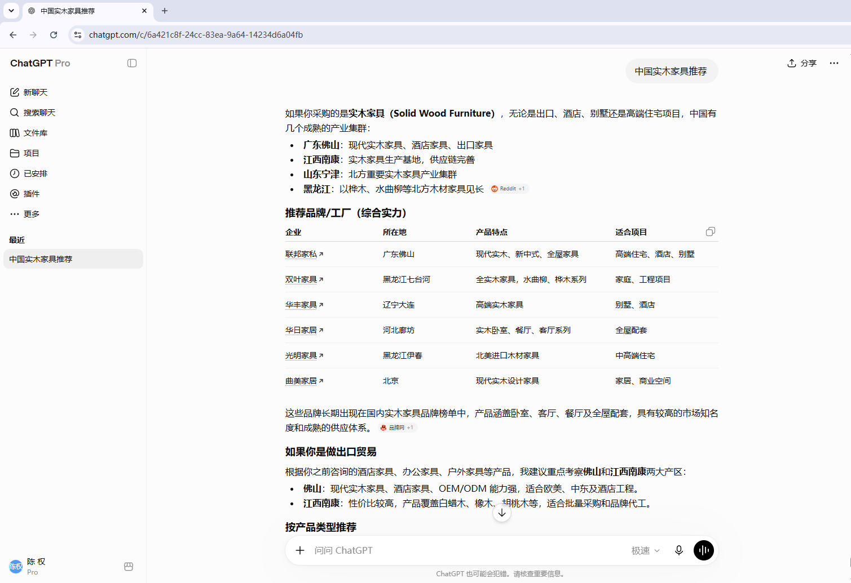This screenshot has height=583, width=851.
Task: Start voice mode with the waveform button
Action: [704, 550]
